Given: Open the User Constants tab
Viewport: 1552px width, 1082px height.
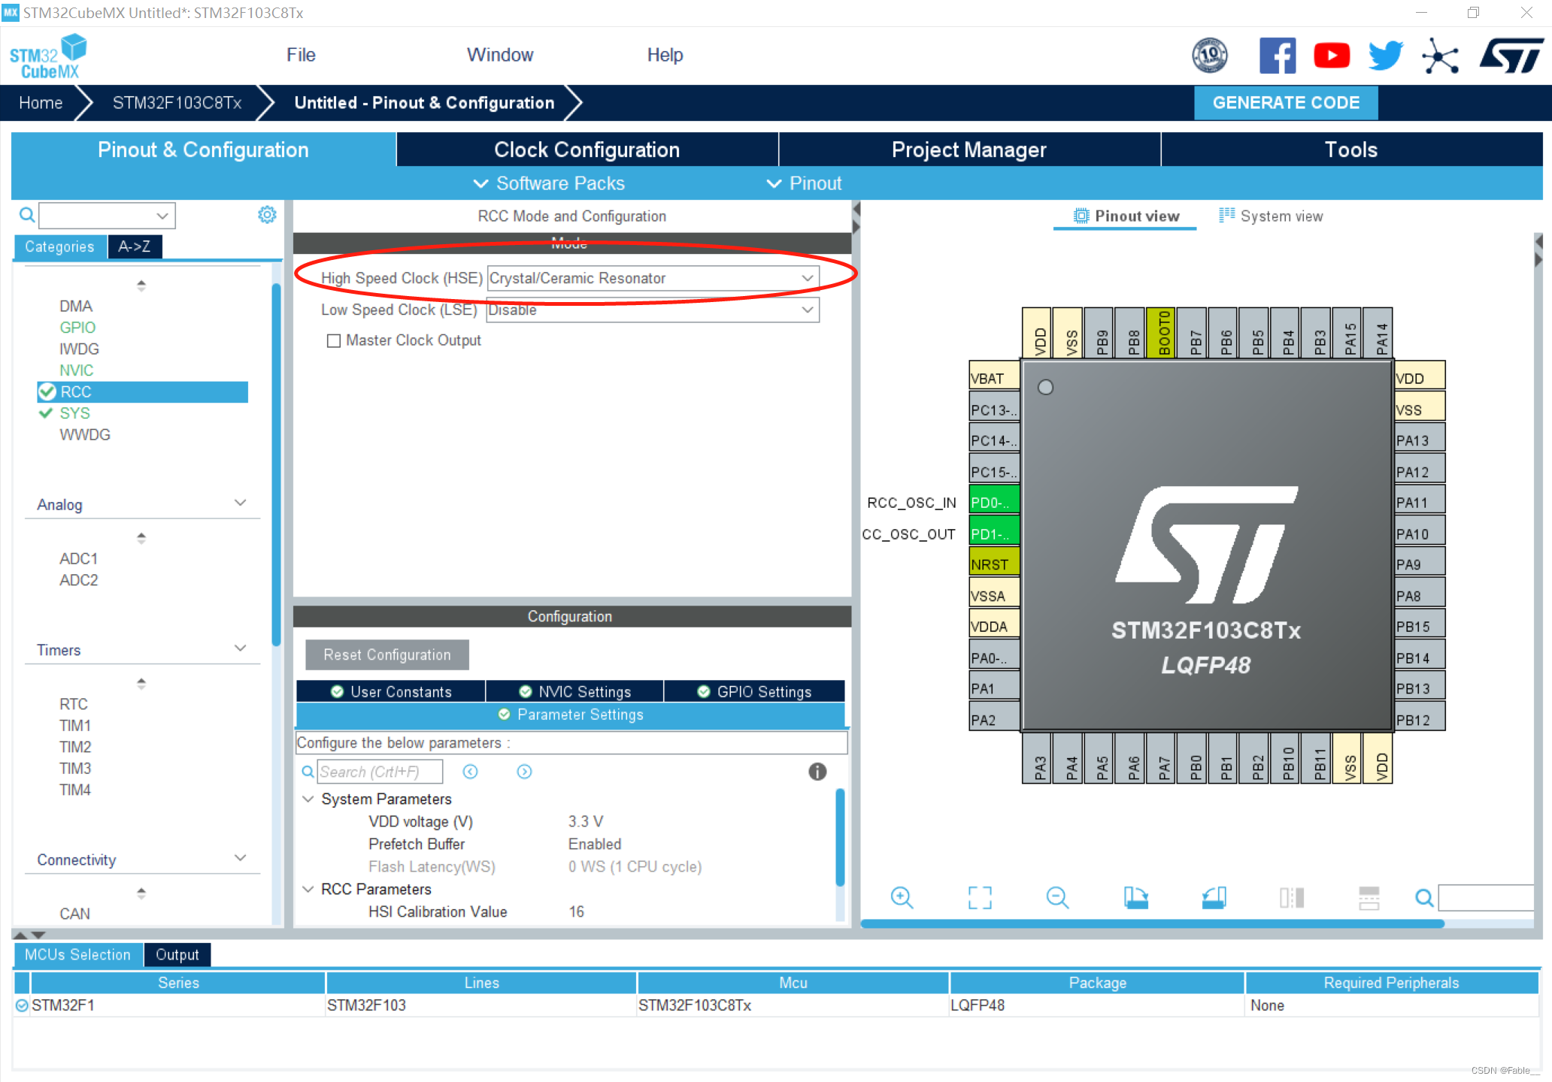Looking at the screenshot, I should 391,691.
